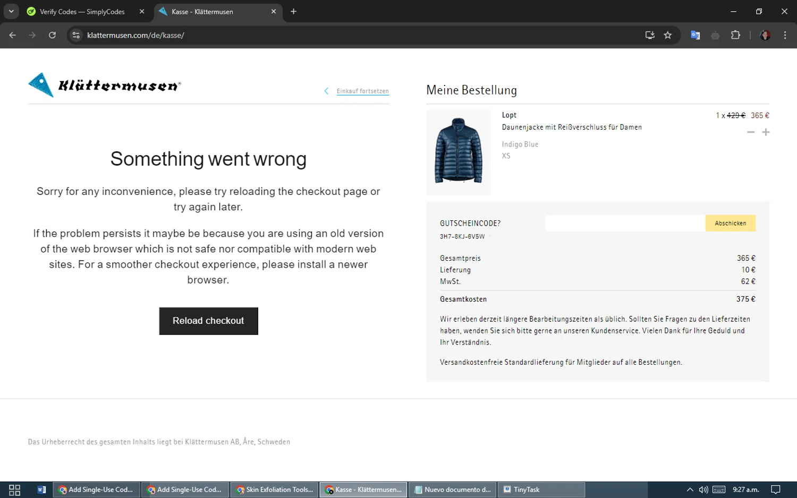The width and height of the screenshot is (797, 498).
Task: Open the touch keyboard tray icon
Action: (719, 490)
